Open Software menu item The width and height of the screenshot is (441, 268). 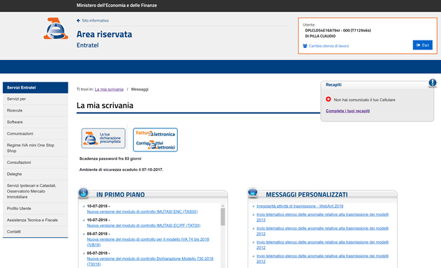coord(36,122)
